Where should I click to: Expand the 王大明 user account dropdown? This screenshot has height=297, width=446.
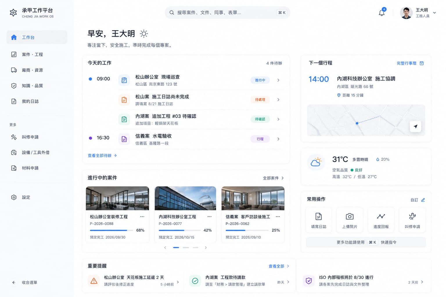[x=434, y=13]
